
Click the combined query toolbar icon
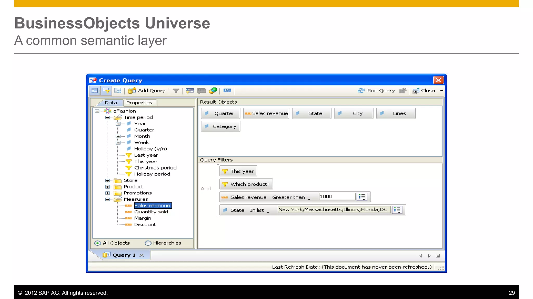click(190, 91)
